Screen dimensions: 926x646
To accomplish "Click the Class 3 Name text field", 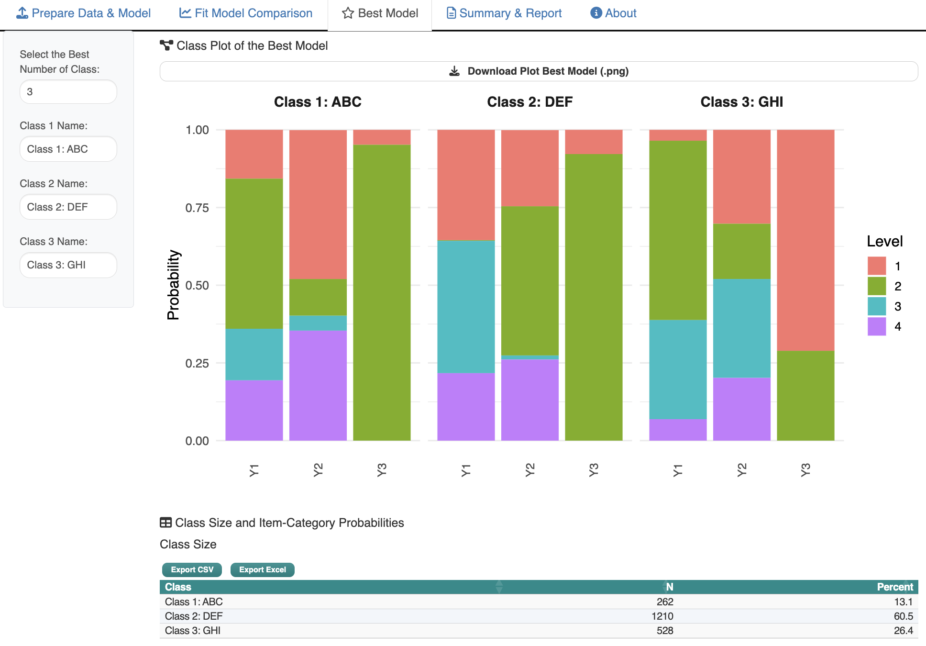I will tap(68, 265).
